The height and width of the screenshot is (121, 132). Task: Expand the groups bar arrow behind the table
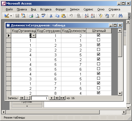point(27,106)
